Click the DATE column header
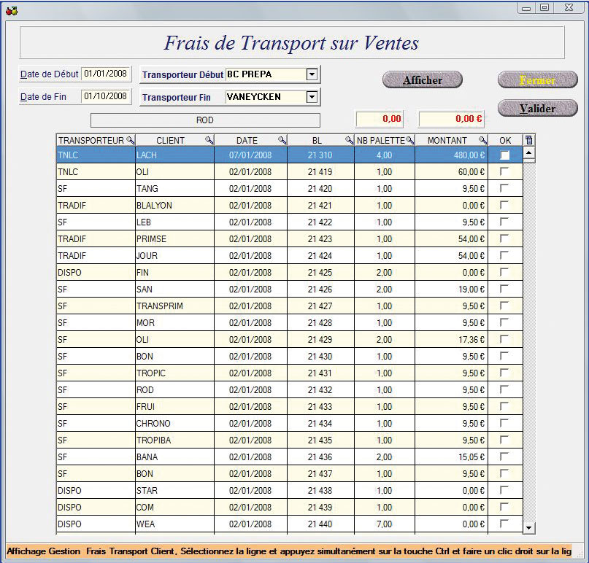Viewport: 589px width, 563px height. coord(247,140)
